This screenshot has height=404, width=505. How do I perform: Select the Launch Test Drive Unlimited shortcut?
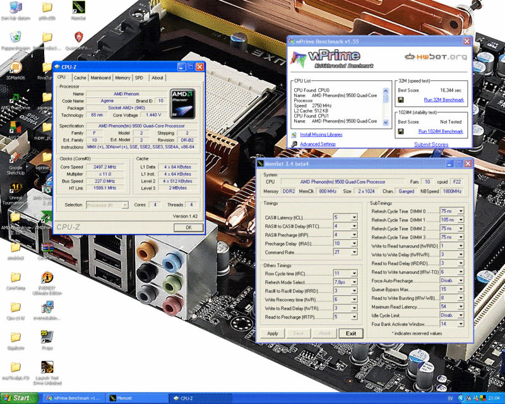tap(47, 367)
